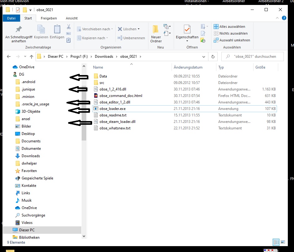
Task: Open the Eigenschaften properties icon
Action: (187, 30)
